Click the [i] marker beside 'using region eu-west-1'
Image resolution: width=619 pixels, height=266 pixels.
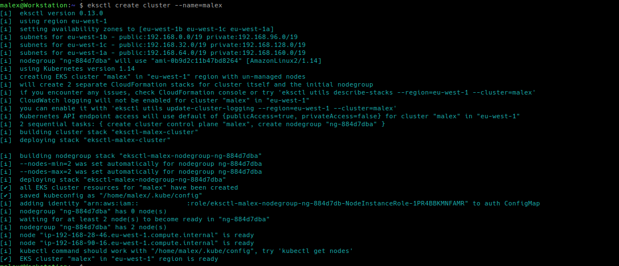click(6, 22)
